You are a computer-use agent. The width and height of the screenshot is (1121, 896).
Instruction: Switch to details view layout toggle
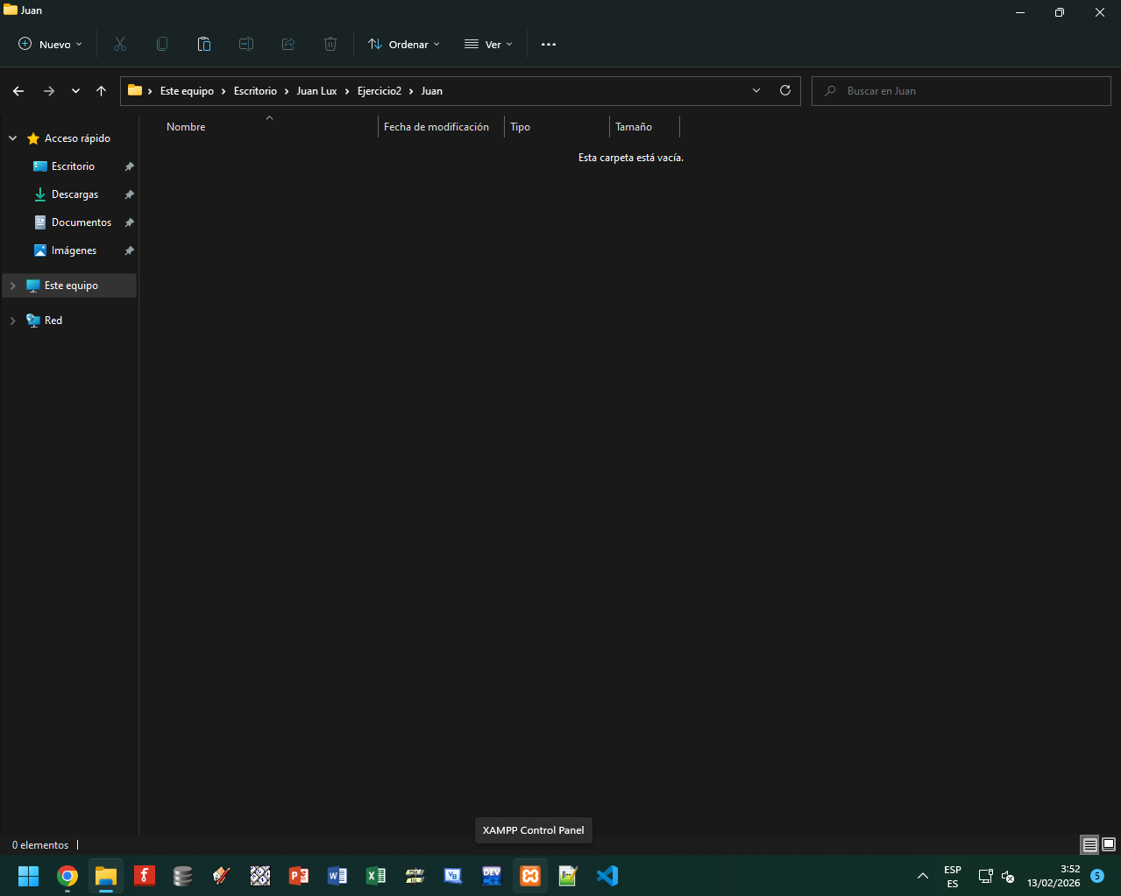point(1089,845)
